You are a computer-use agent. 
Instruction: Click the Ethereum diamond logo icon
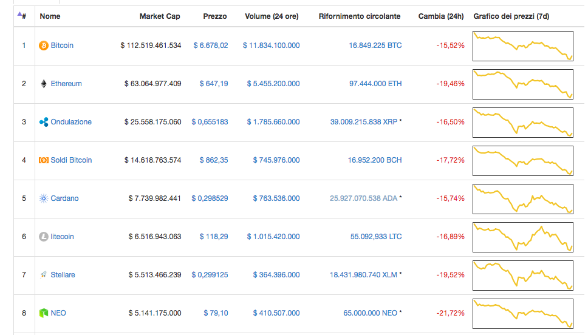pyautogui.click(x=44, y=84)
